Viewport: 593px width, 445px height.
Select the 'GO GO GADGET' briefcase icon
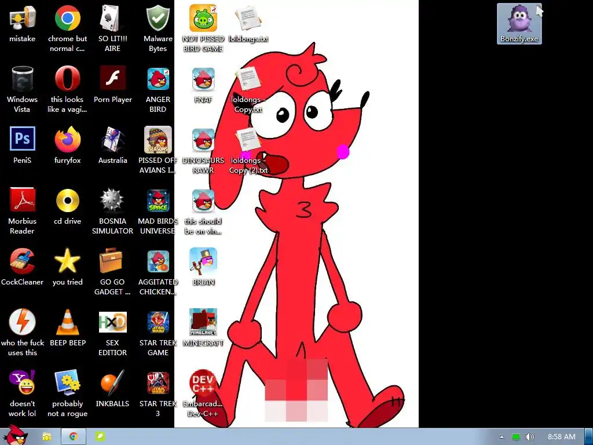click(x=112, y=272)
